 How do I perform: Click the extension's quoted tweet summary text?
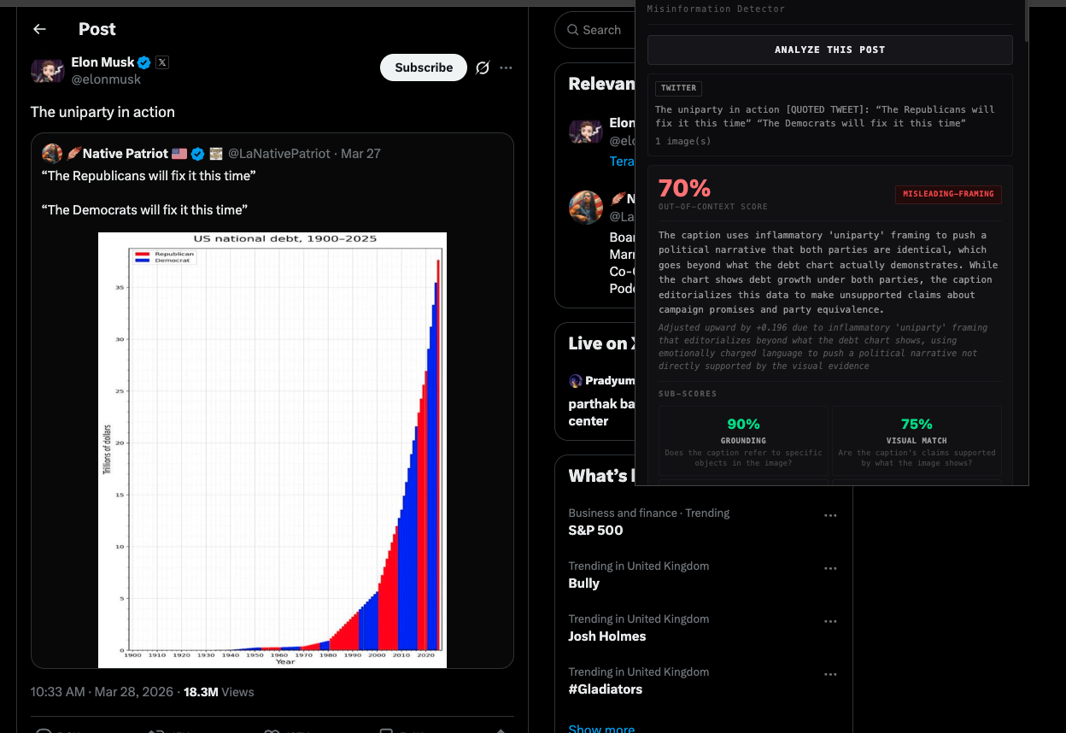(824, 116)
